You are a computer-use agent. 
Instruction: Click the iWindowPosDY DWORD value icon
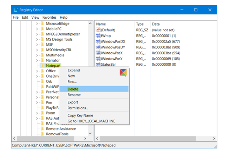click(x=98, y=47)
